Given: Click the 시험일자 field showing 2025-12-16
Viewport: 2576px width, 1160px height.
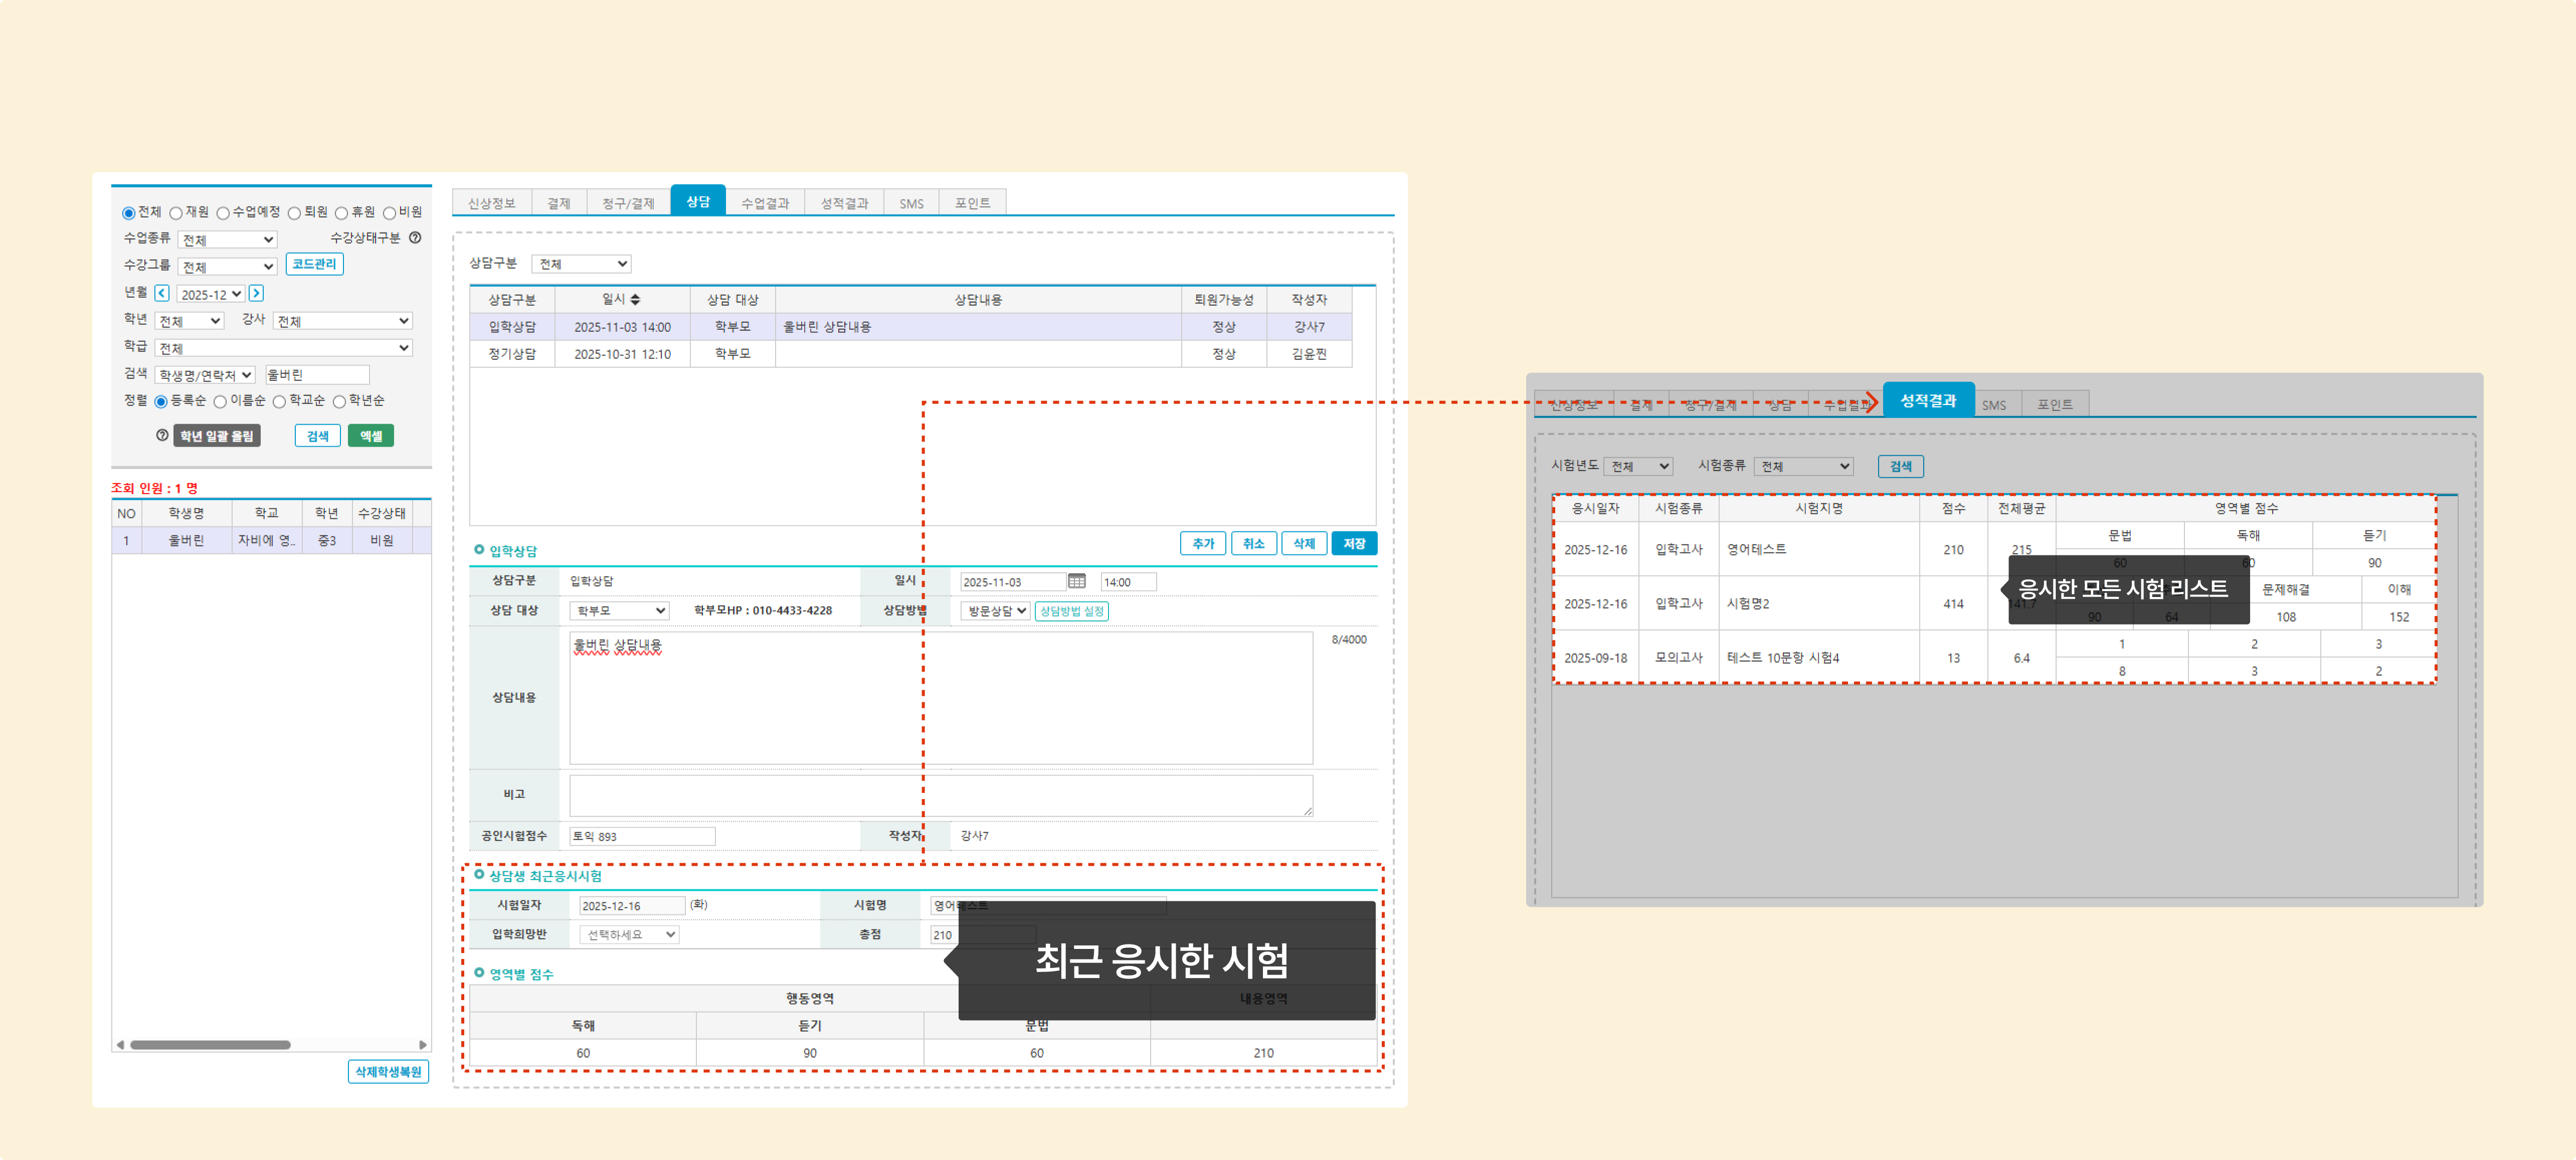Looking at the screenshot, I should coord(632,905).
